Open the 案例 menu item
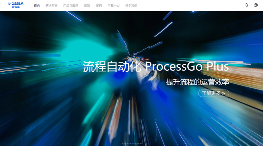 click(x=99, y=6)
